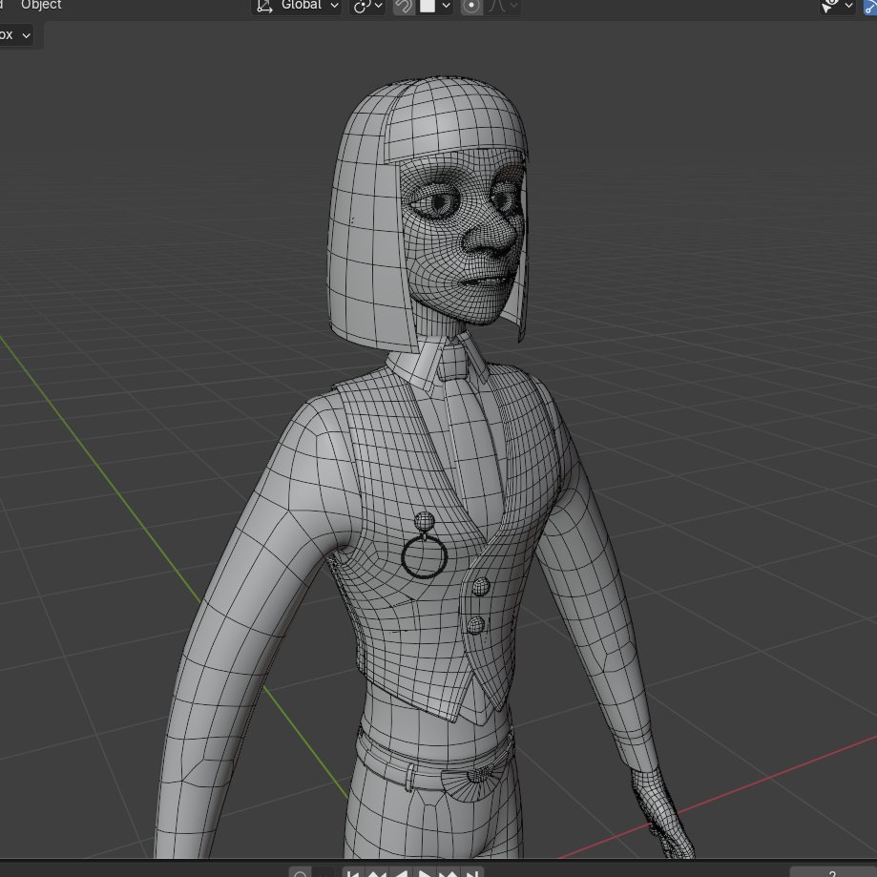
Task: Click the current frame number field
Action: click(x=833, y=872)
